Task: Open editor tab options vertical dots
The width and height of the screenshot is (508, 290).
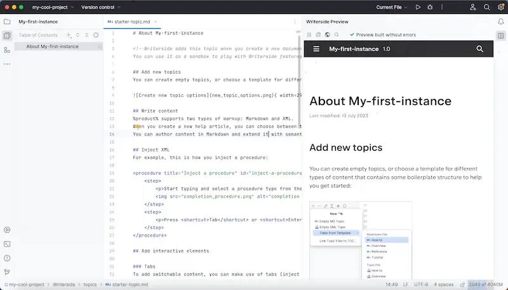Action: tap(295, 22)
